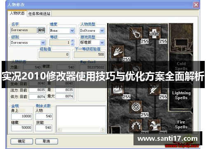Click the 255 value beside Meteor

[x=145, y=114]
